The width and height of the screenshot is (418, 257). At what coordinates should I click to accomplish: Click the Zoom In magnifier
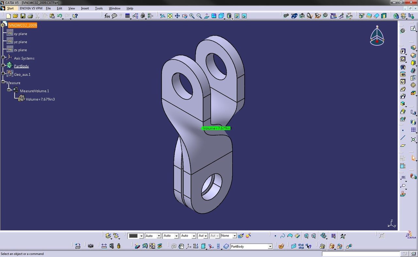point(192,16)
